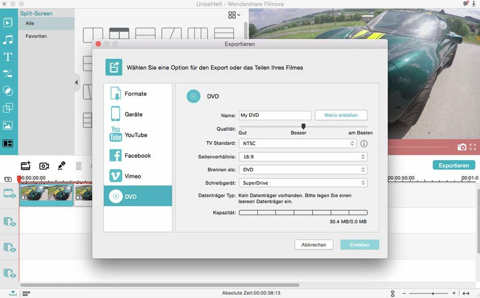This screenshot has height=298, width=480.
Task: Open the Elements panel in the sidebar
Action: click(x=8, y=125)
